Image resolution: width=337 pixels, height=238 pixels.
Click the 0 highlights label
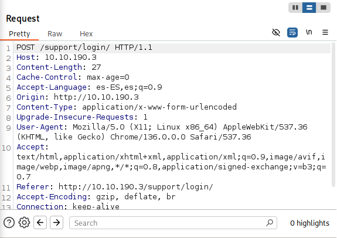pos(309,223)
